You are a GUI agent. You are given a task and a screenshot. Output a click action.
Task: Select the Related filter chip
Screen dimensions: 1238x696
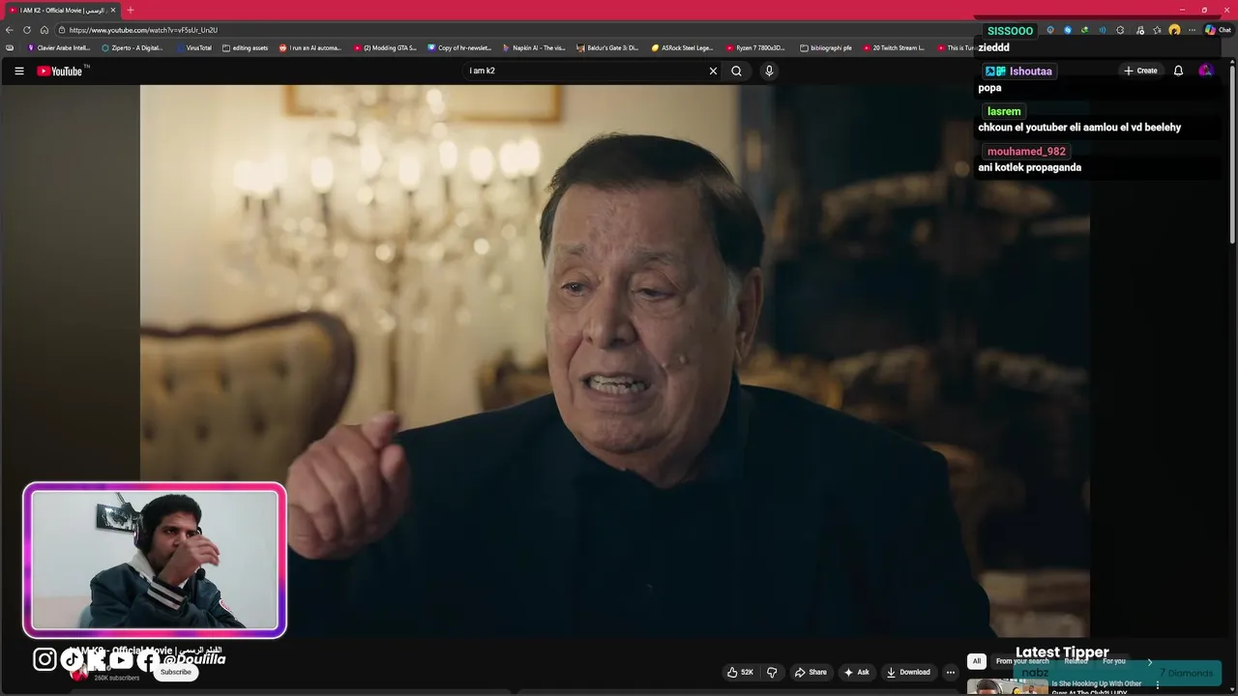tap(1076, 661)
